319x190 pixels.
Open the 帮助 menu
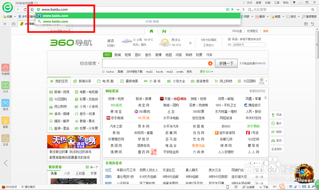point(286,3)
